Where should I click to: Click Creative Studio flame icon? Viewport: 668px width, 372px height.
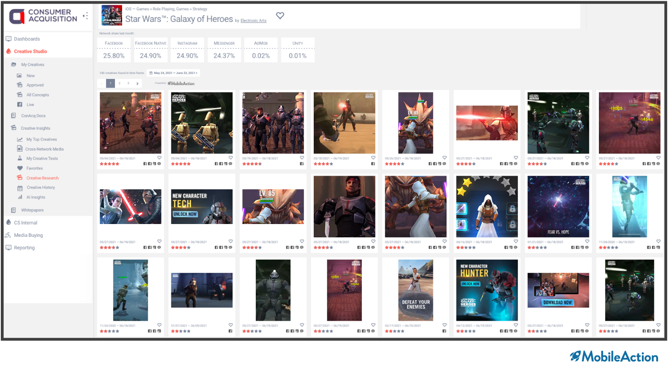pos(8,51)
